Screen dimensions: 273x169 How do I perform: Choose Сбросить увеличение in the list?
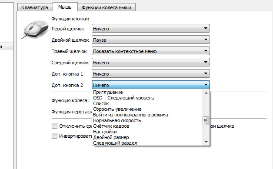[x=147, y=109]
